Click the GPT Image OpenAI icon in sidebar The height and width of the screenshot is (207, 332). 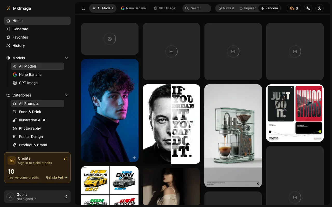[x=15, y=83]
